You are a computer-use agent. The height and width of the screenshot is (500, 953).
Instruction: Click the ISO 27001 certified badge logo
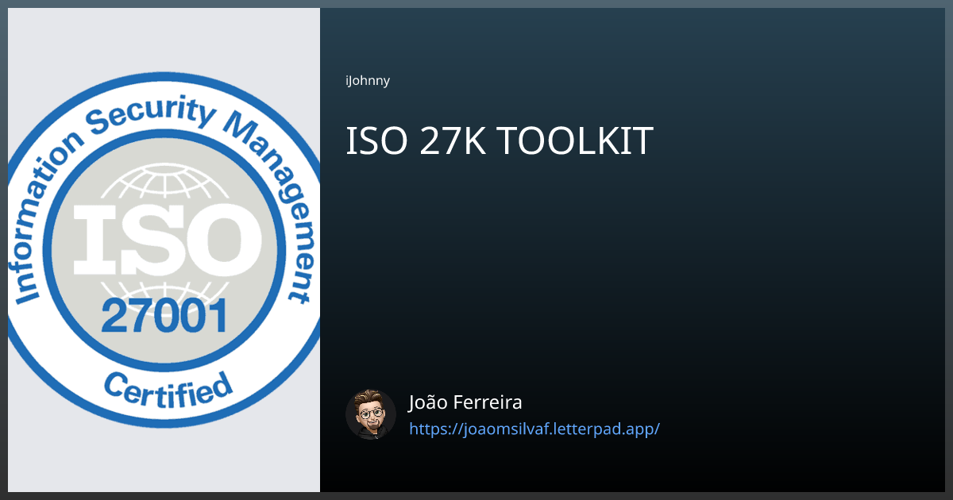(x=163, y=250)
